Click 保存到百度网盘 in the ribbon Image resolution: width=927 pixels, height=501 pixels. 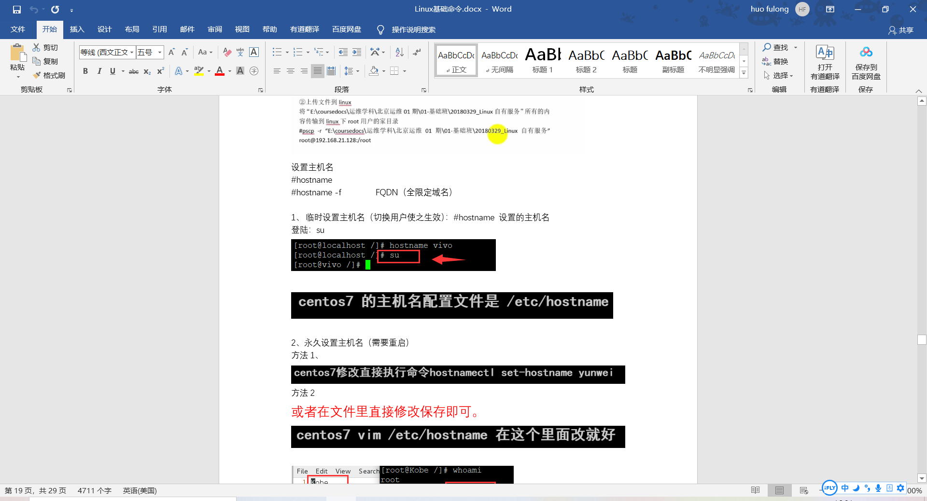click(865, 62)
